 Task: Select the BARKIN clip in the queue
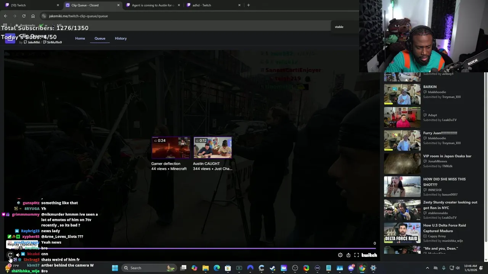[x=430, y=87]
